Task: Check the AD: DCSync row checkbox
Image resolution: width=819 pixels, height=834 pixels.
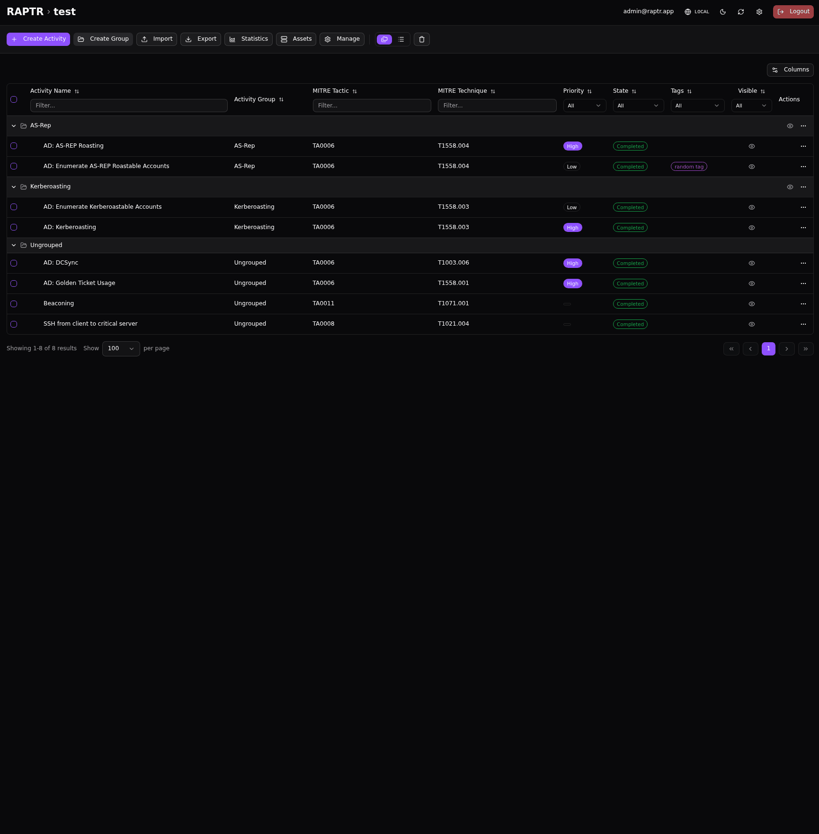Action: [14, 263]
